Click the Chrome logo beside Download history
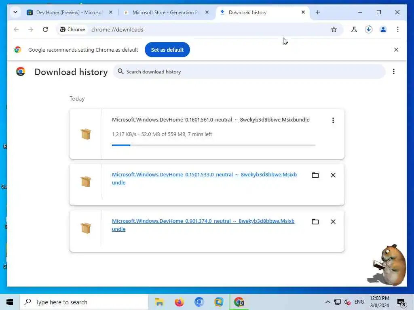The width and height of the screenshot is (414, 310). click(x=21, y=72)
